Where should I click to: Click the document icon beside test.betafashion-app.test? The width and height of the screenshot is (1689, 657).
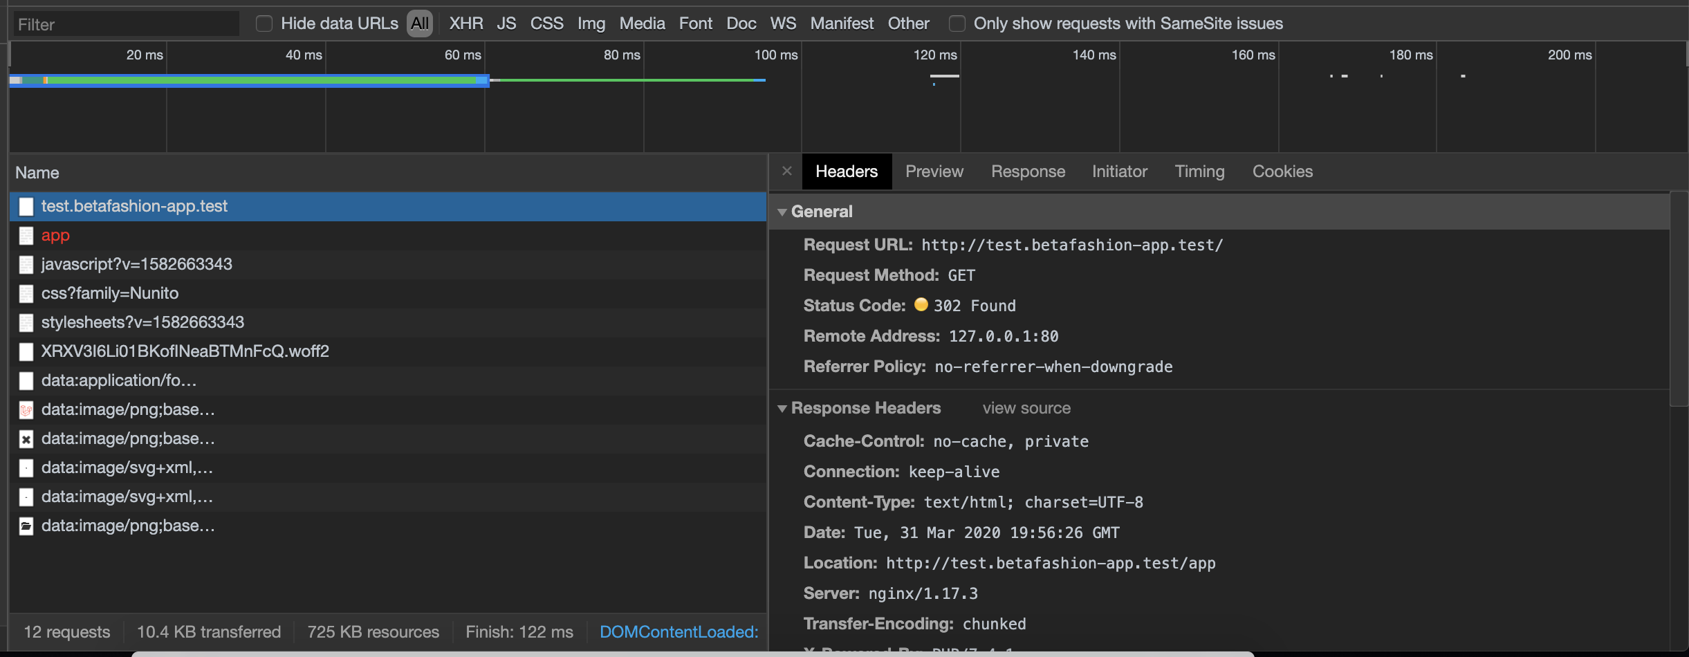pos(26,206)
